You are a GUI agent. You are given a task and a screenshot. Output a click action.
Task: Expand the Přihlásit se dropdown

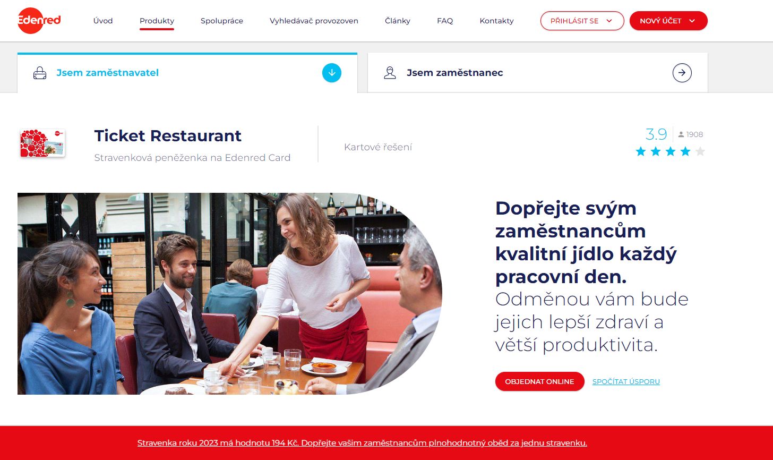tap(582, 21)
